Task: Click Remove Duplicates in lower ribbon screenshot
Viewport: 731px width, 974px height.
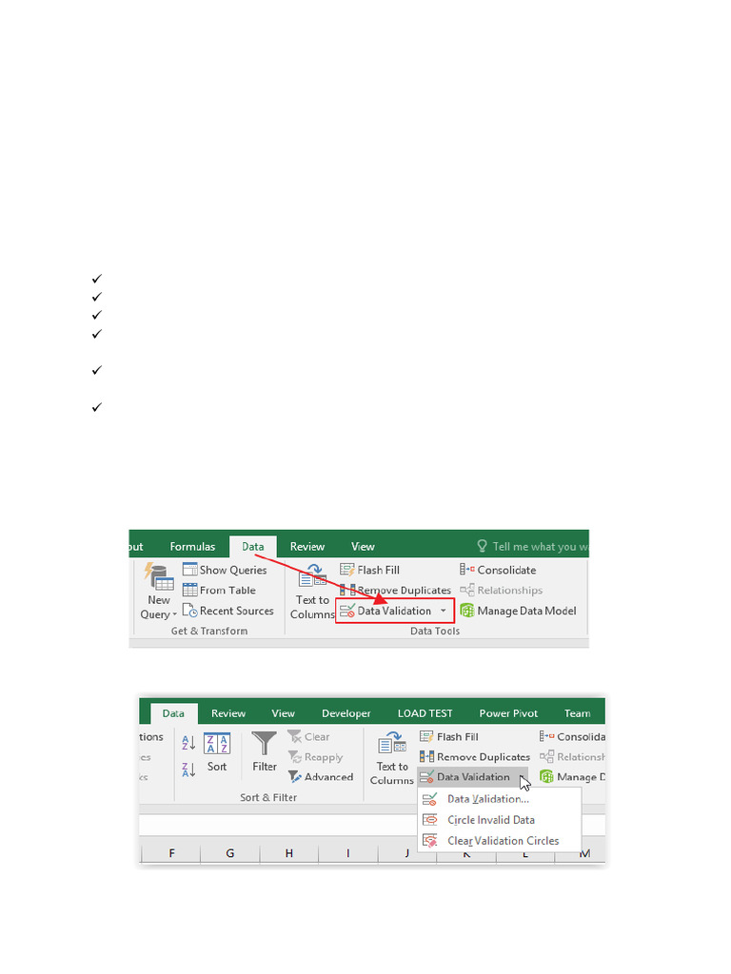Action: pos(475,756)
